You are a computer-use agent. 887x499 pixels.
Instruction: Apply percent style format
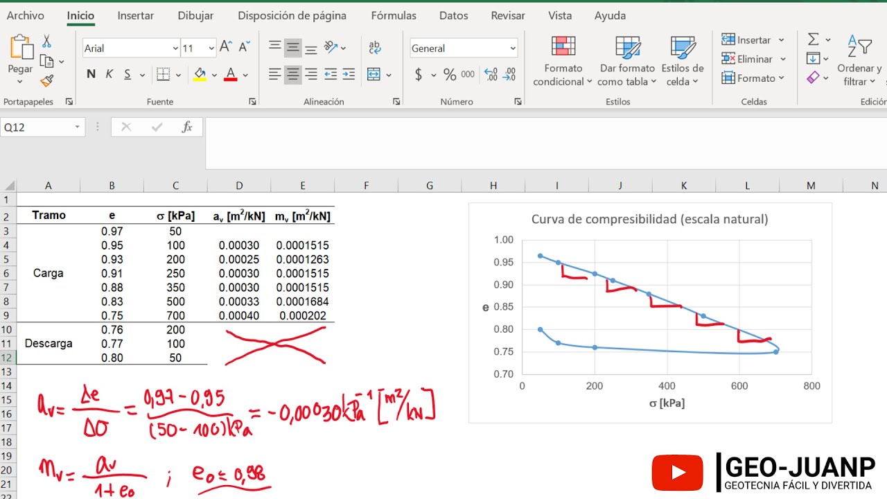pos(450,74)
